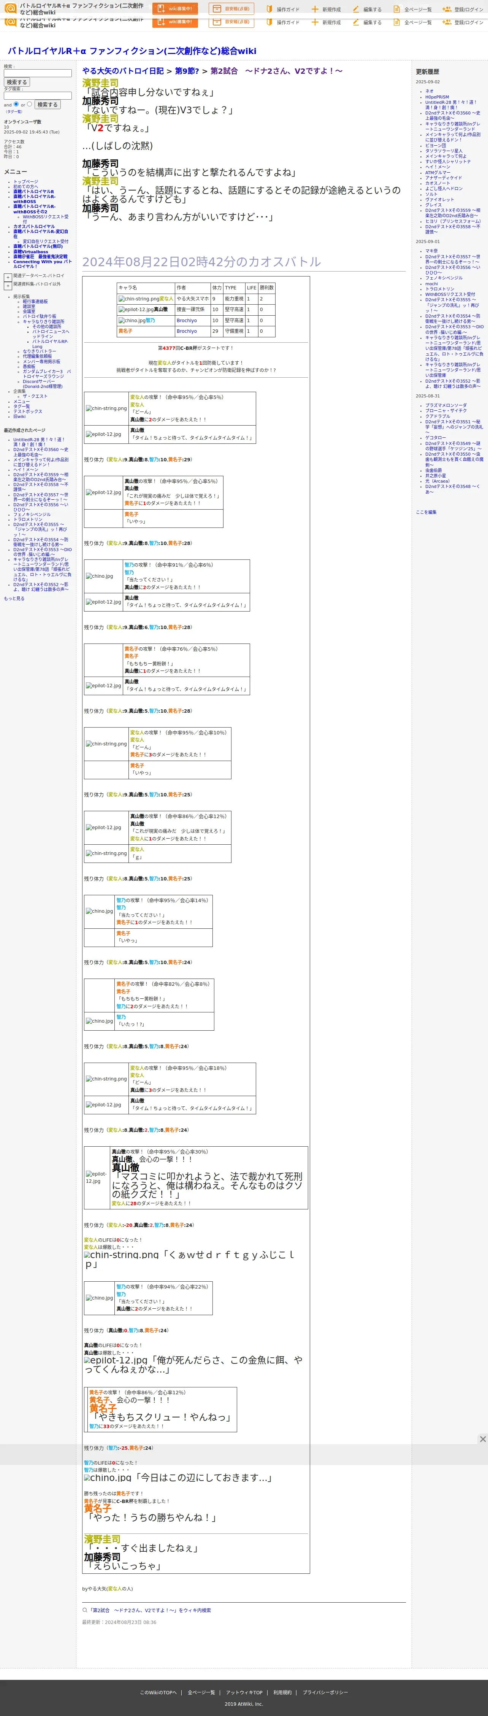Click 編集する pencil icon in the uppermost header
The image size is (488, 1716).
[355, 10]
